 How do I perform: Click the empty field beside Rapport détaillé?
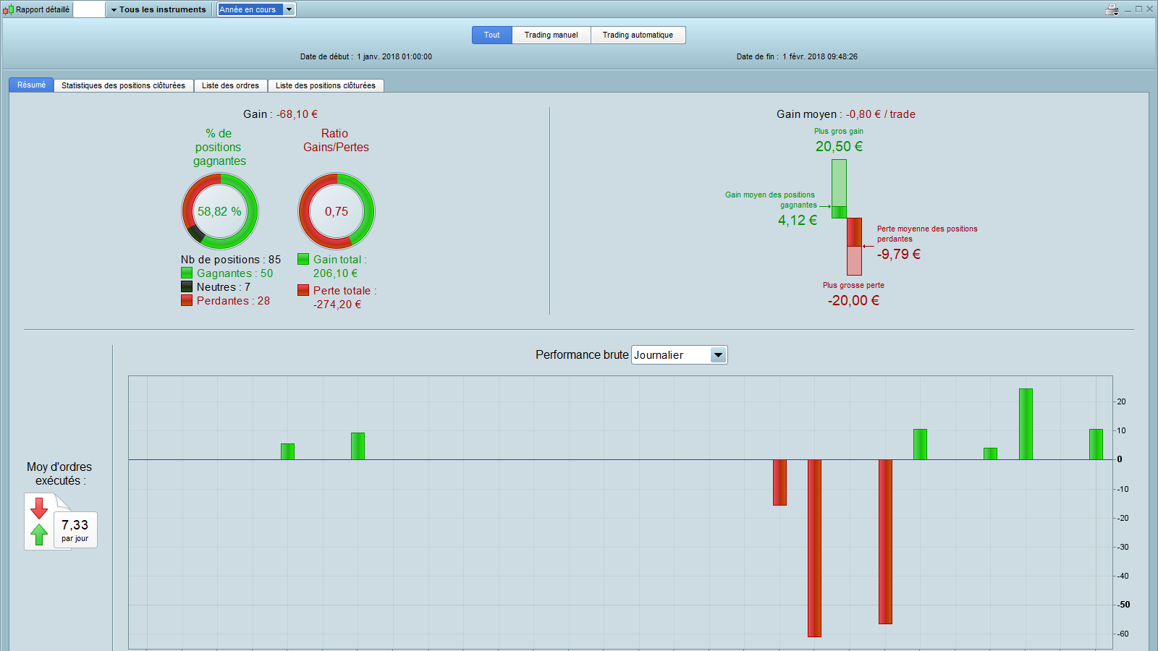(89, 9)
